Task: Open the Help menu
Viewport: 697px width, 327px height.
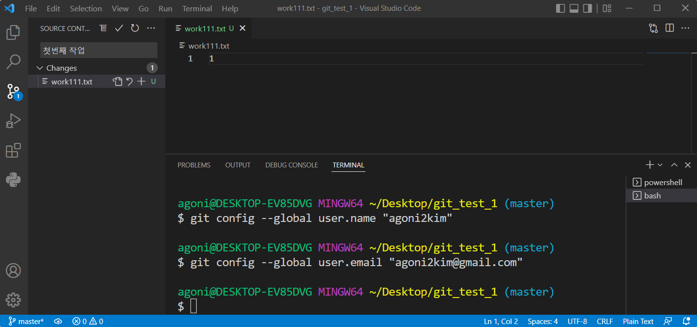Action: point(230,8)
